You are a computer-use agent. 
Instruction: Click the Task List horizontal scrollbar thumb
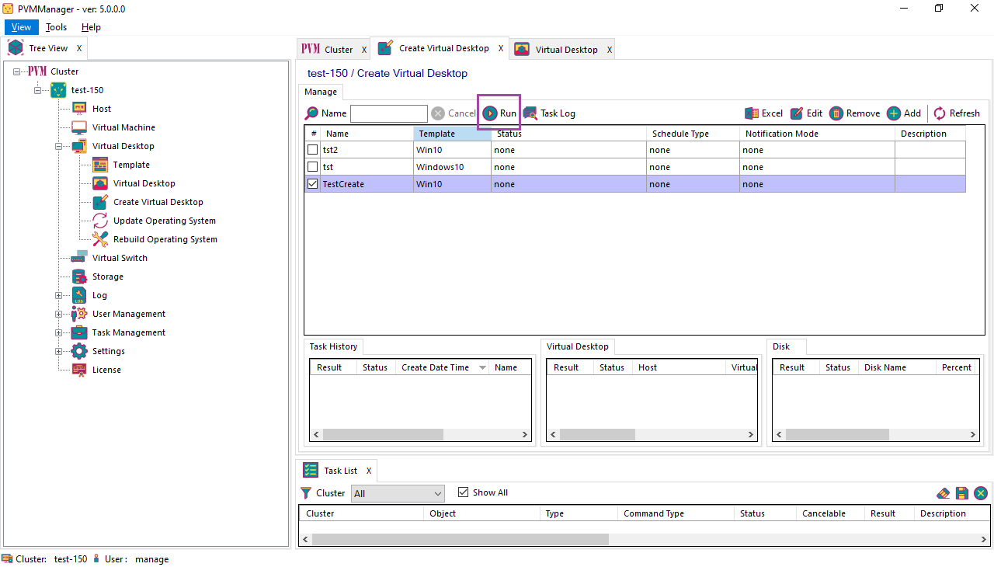point(461,539)
